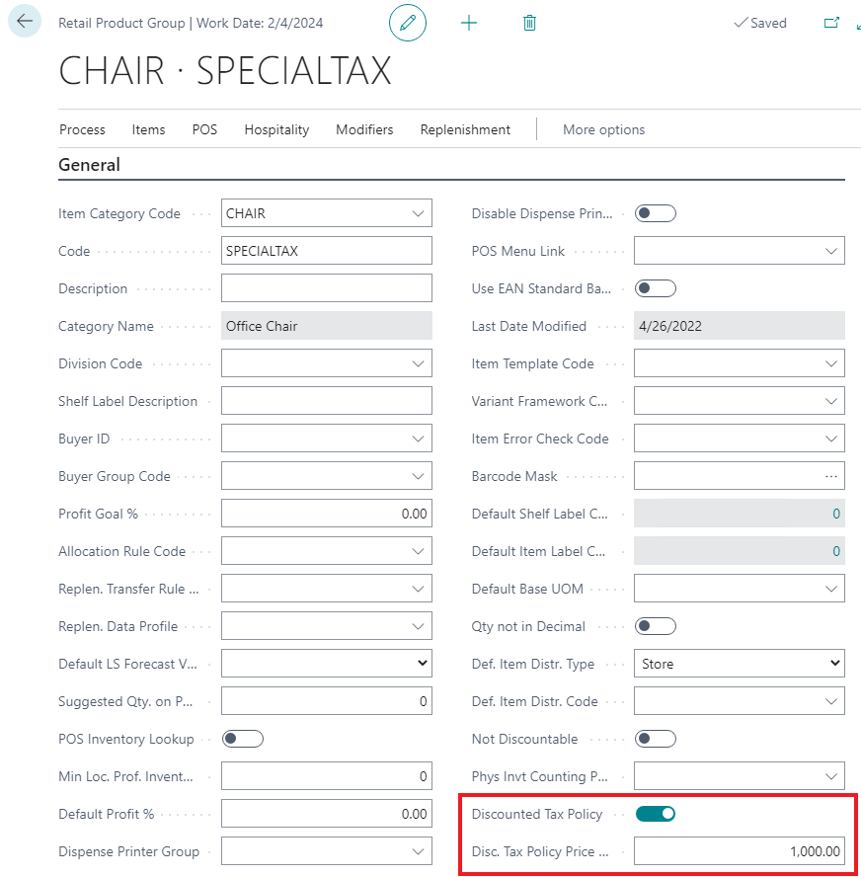Turn off the Discounted Tax Policy toggle
Viewport: 861px width, 877px height.
656,814
